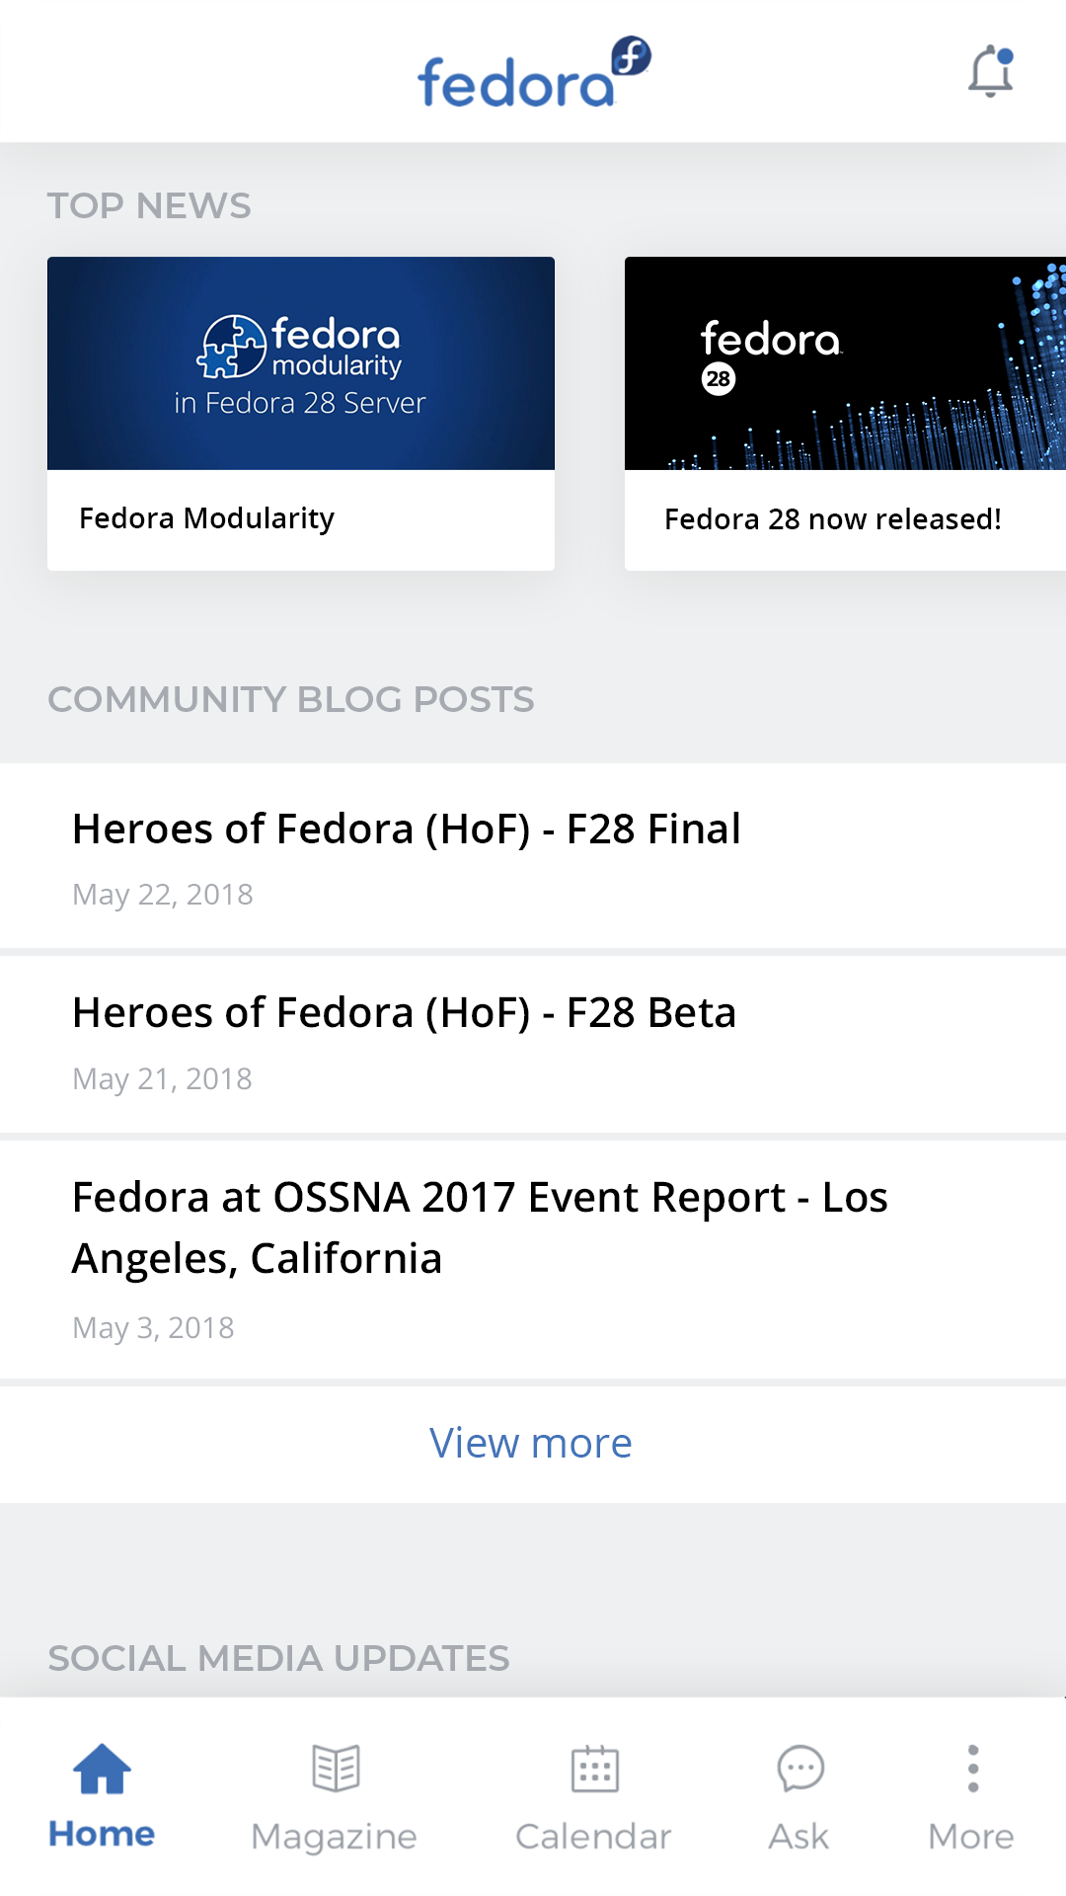Image resolution: width=1066 pixels, height=1896 pixels.
Task: Tap the Home house icon
Action: point(102,1770)
